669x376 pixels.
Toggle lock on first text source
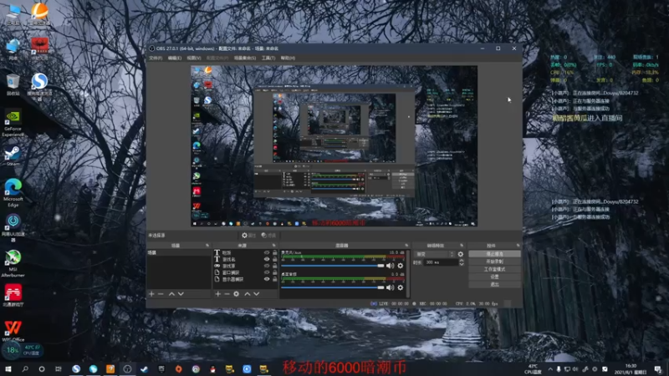click(275, 253)
